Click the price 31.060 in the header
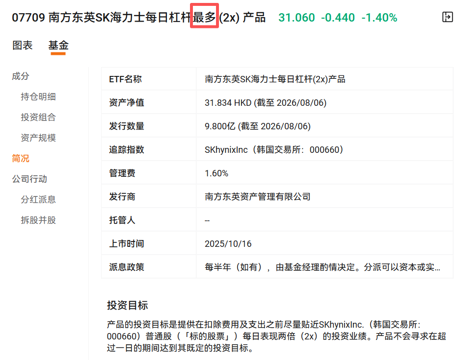This screenshot has height=360, width=458. 296,18
